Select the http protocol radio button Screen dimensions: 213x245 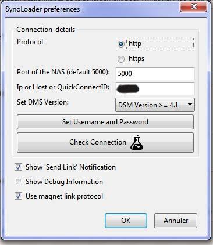click(121, 44)
